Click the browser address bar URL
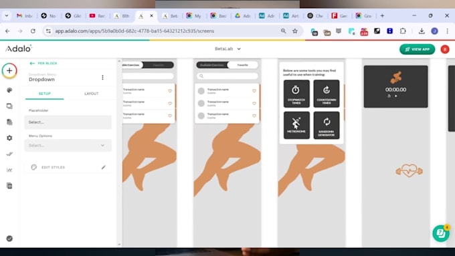Screen dimensions: 455x256 point(134,31)
